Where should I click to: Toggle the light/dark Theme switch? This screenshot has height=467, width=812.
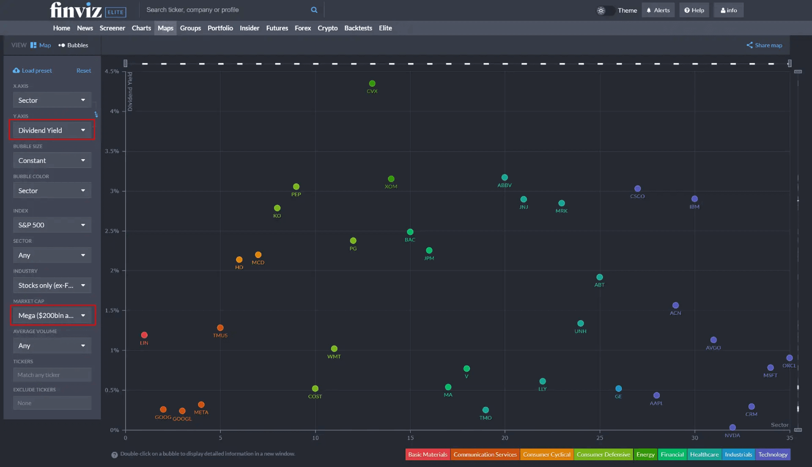[605, 11]
